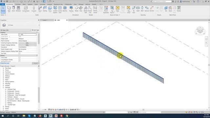Click the keyword search box
Image resolution: width=210 pixels, height=118 pixels.
click(x=162, y=1)
